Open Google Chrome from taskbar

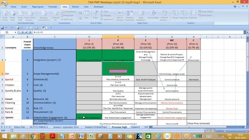pyautogui.click(x=33, y=136)
